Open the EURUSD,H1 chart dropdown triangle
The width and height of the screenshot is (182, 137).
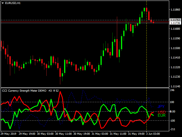[3, 3]
